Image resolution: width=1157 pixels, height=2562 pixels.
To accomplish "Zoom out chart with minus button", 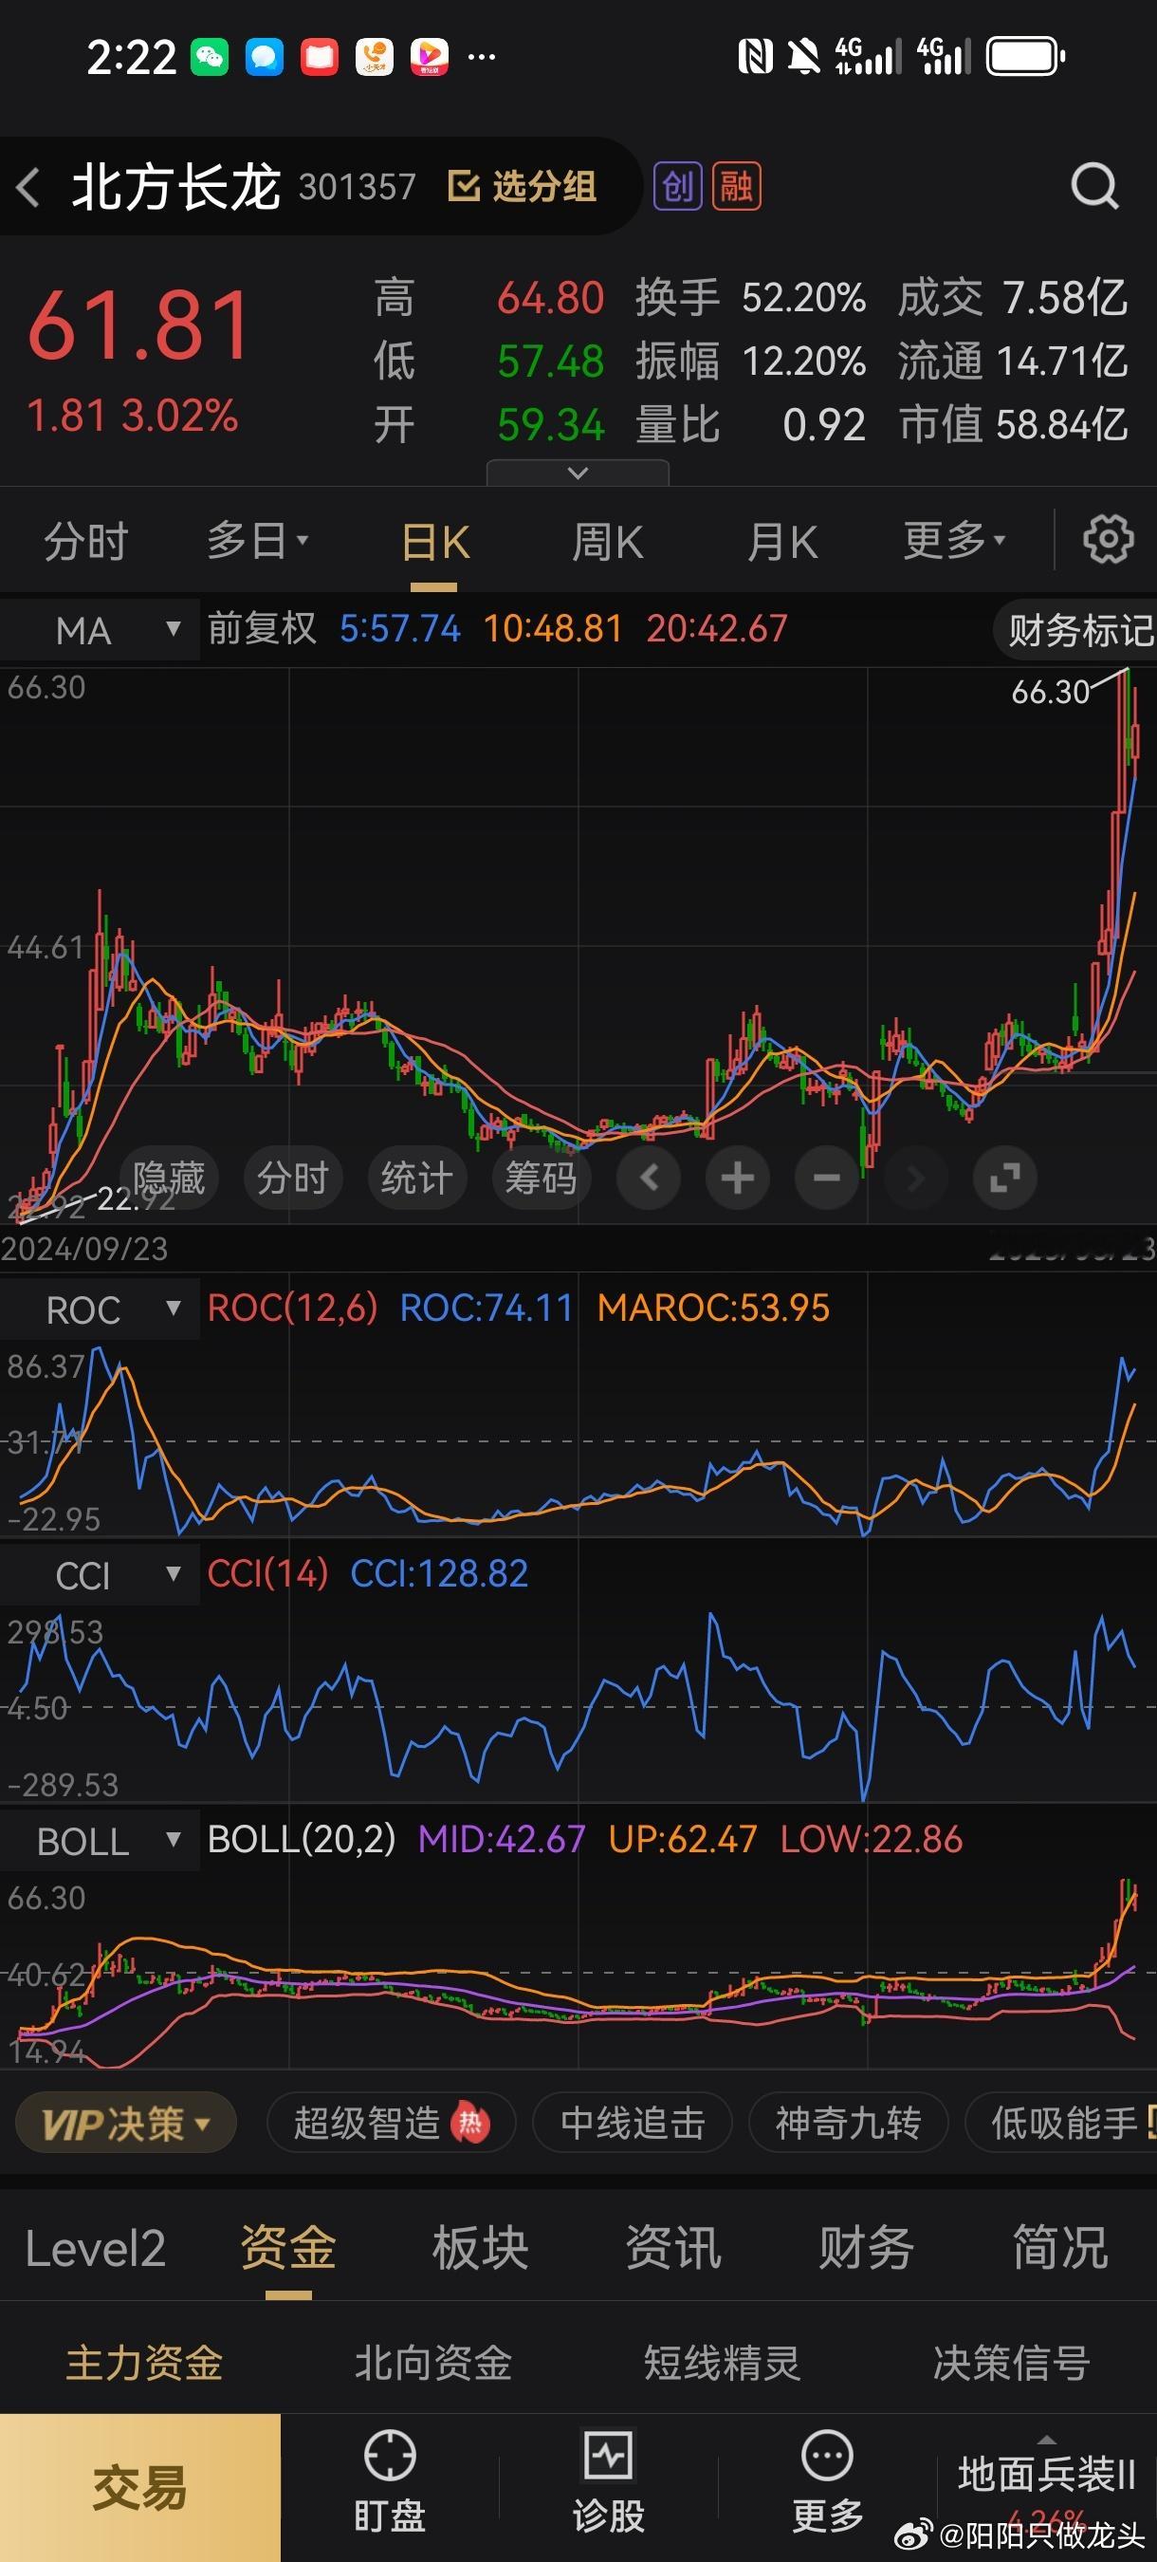I will (x=826, y=1178).
